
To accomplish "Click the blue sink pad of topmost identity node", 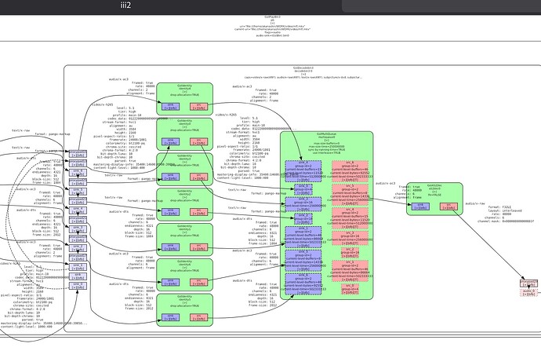I will (169, 105).
